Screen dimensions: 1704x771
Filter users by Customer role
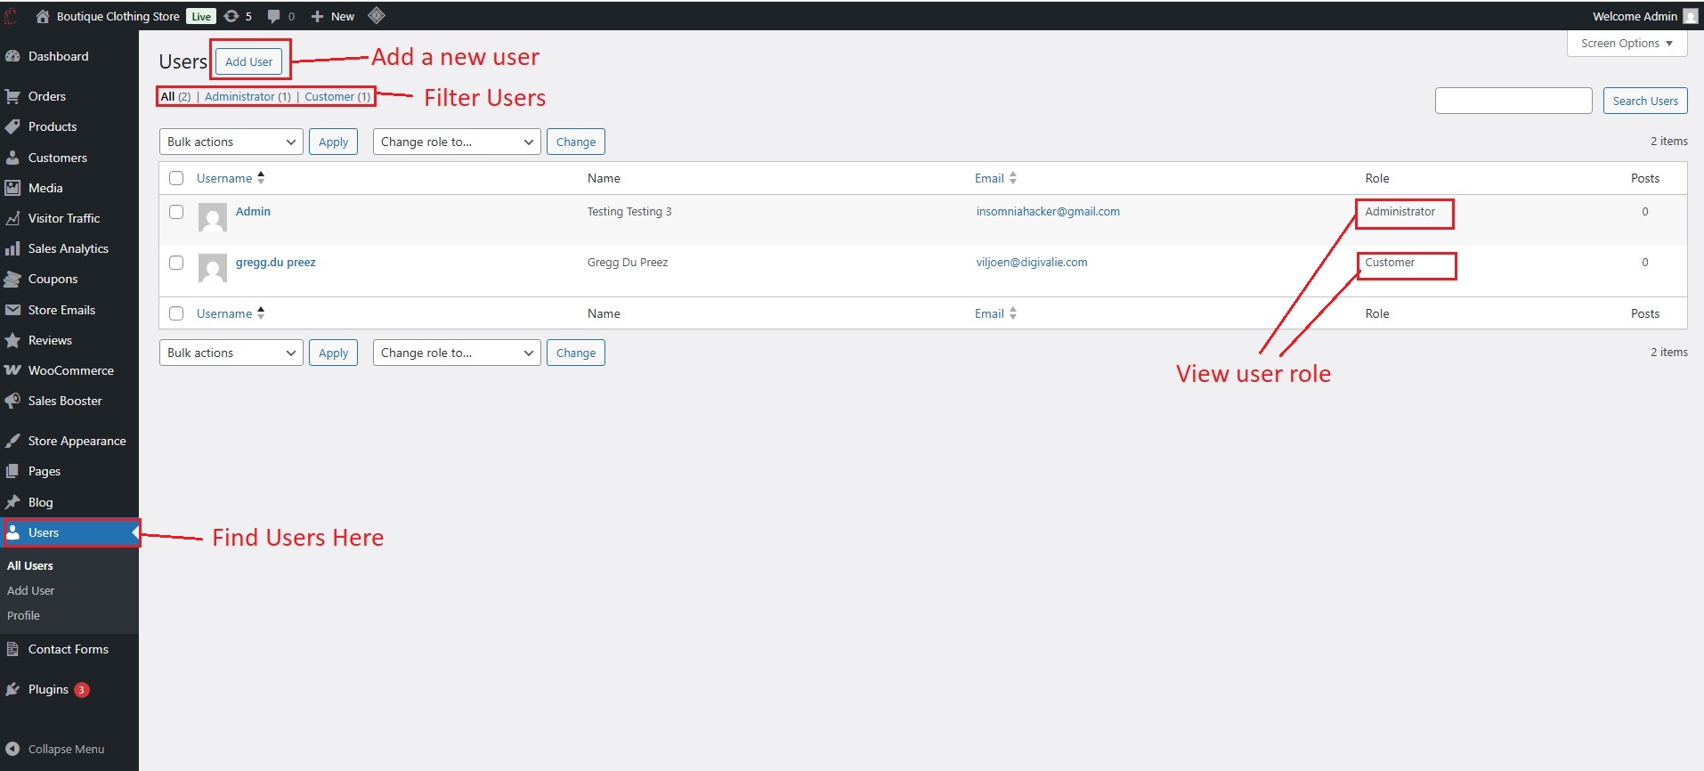(x=329, y=96)
